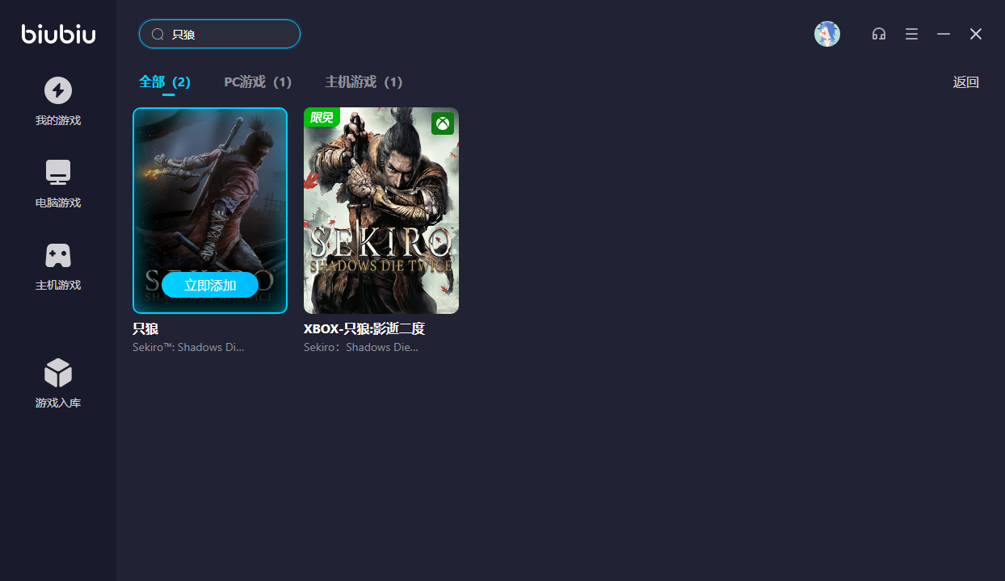Open the 只狼 PC game cover

coord(210,211)
